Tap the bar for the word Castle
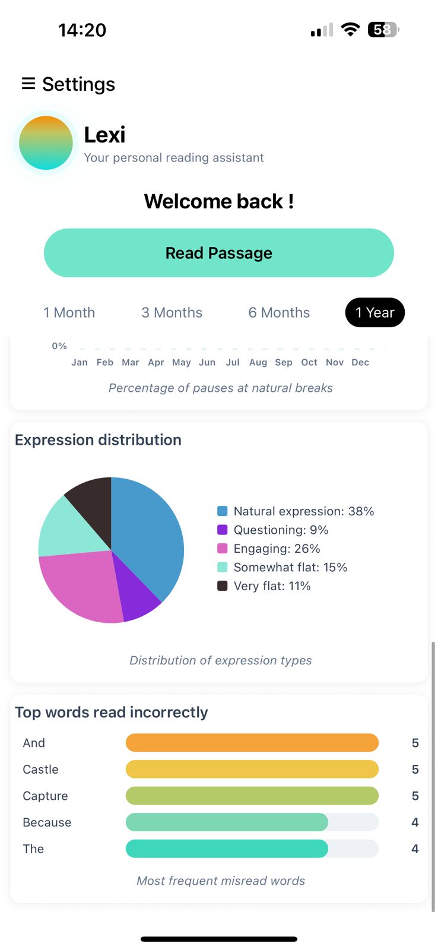This screenshot has height=950, width=438. pos(252,769)
